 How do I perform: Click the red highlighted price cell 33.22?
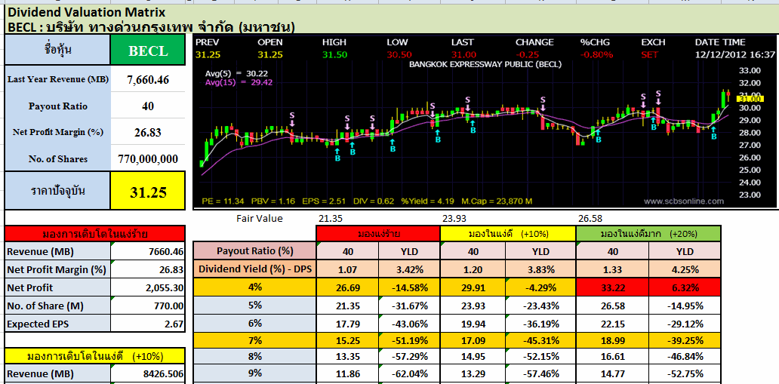tap(613, 287)
